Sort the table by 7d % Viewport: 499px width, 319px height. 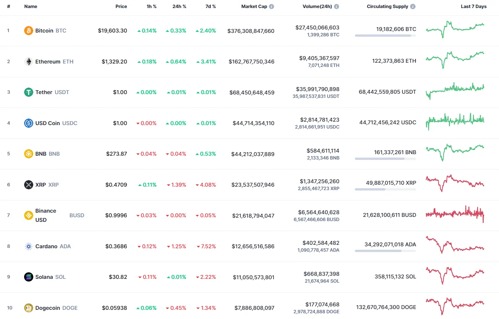point(211,6)
